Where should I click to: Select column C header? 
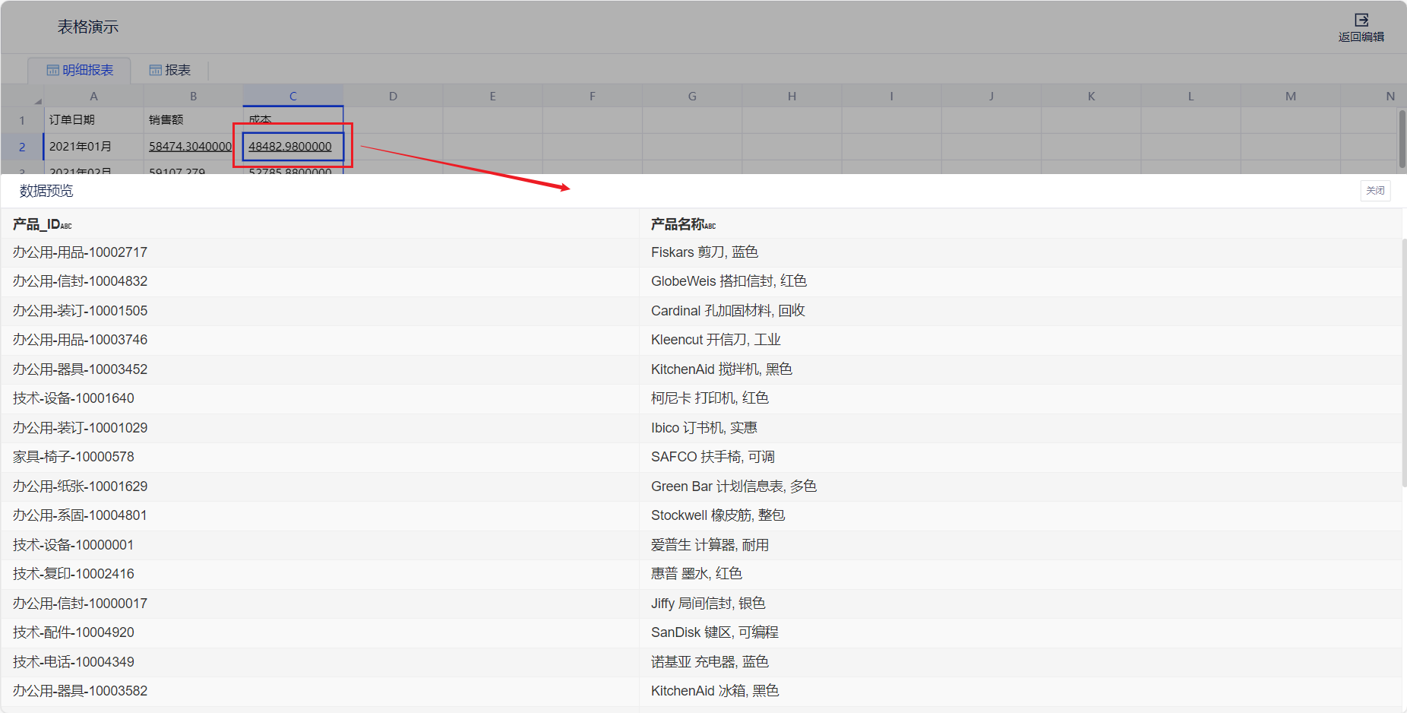click(292, 97)
